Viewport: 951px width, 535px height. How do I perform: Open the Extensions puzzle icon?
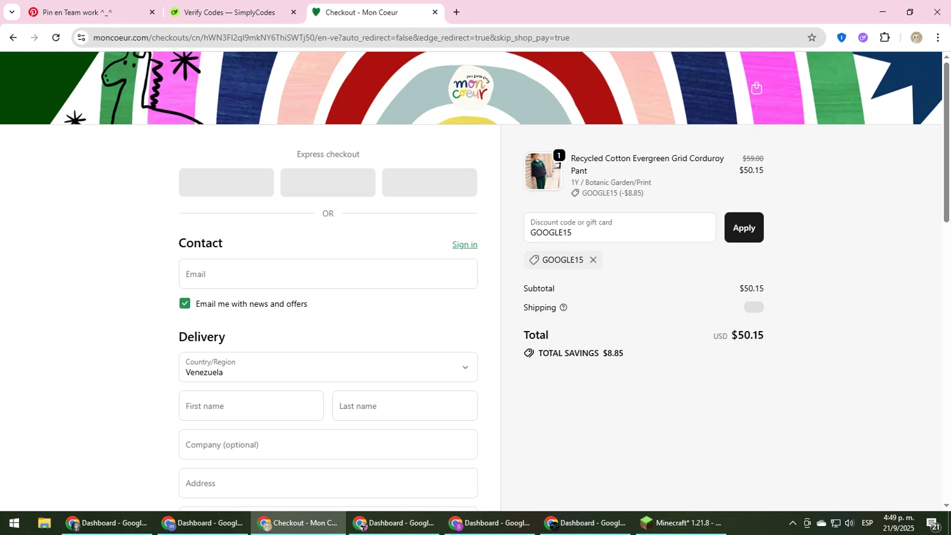pos(885,37)
